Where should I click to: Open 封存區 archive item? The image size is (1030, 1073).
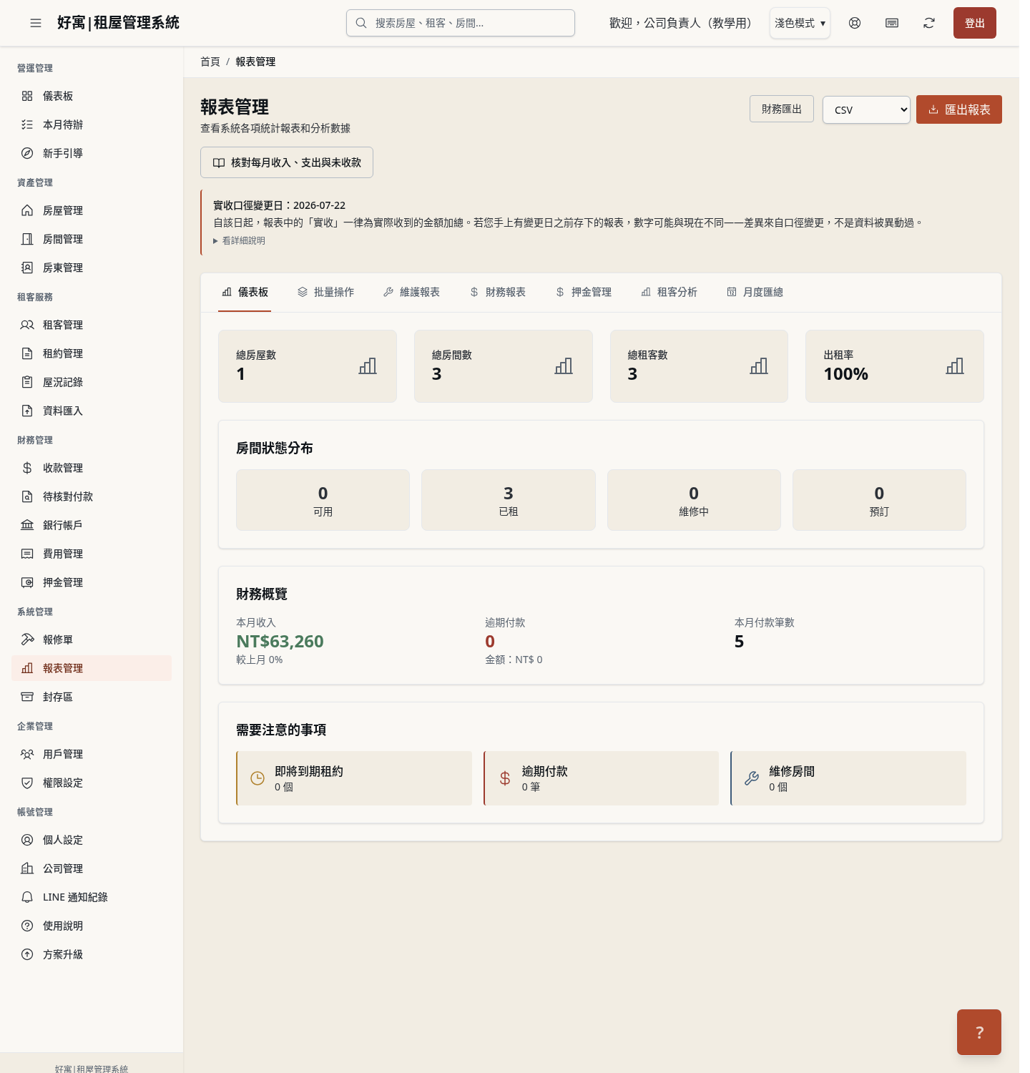click(x=92, y=697)
